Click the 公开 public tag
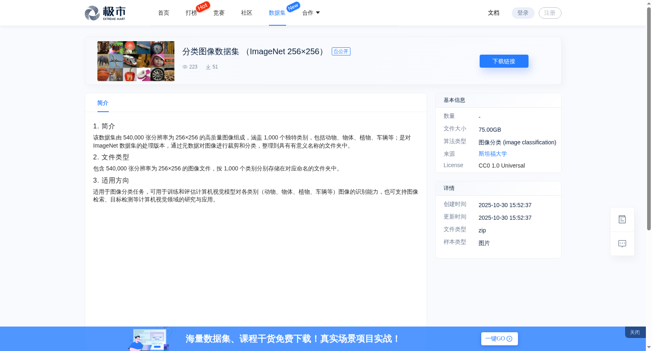 (341, 51)
